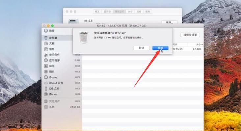
Task: Click the 音乐创作 label in sidebar
Action: click(x=54, y=55)
